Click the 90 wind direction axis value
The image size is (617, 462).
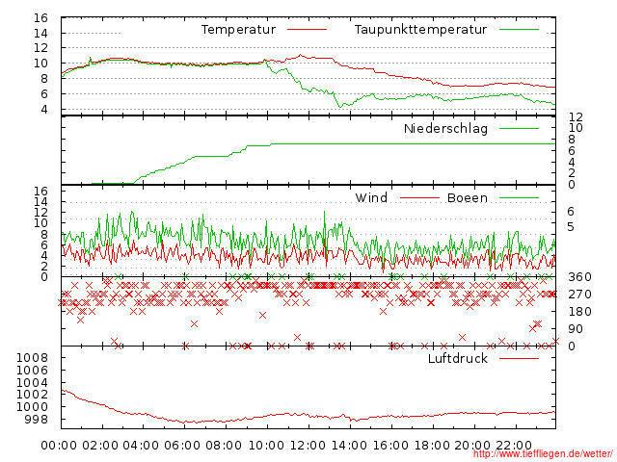point(576,329)
